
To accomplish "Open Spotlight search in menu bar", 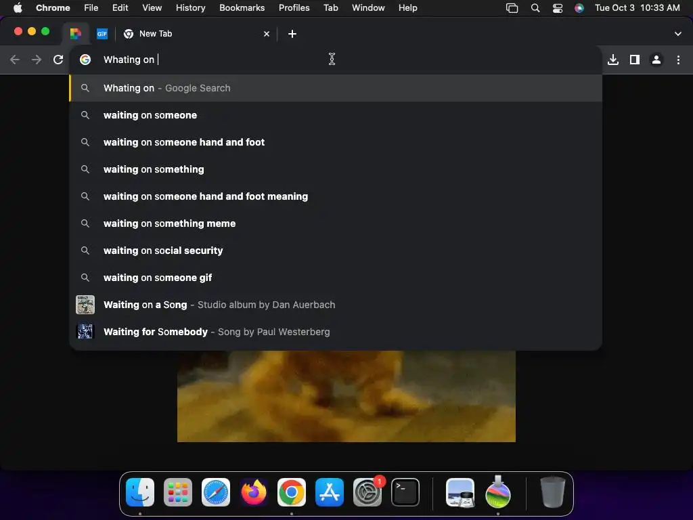I will 535,8.
